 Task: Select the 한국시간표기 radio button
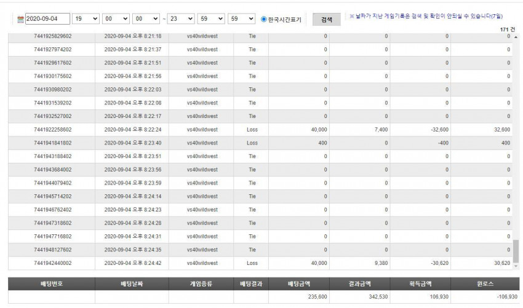point(264,19)
